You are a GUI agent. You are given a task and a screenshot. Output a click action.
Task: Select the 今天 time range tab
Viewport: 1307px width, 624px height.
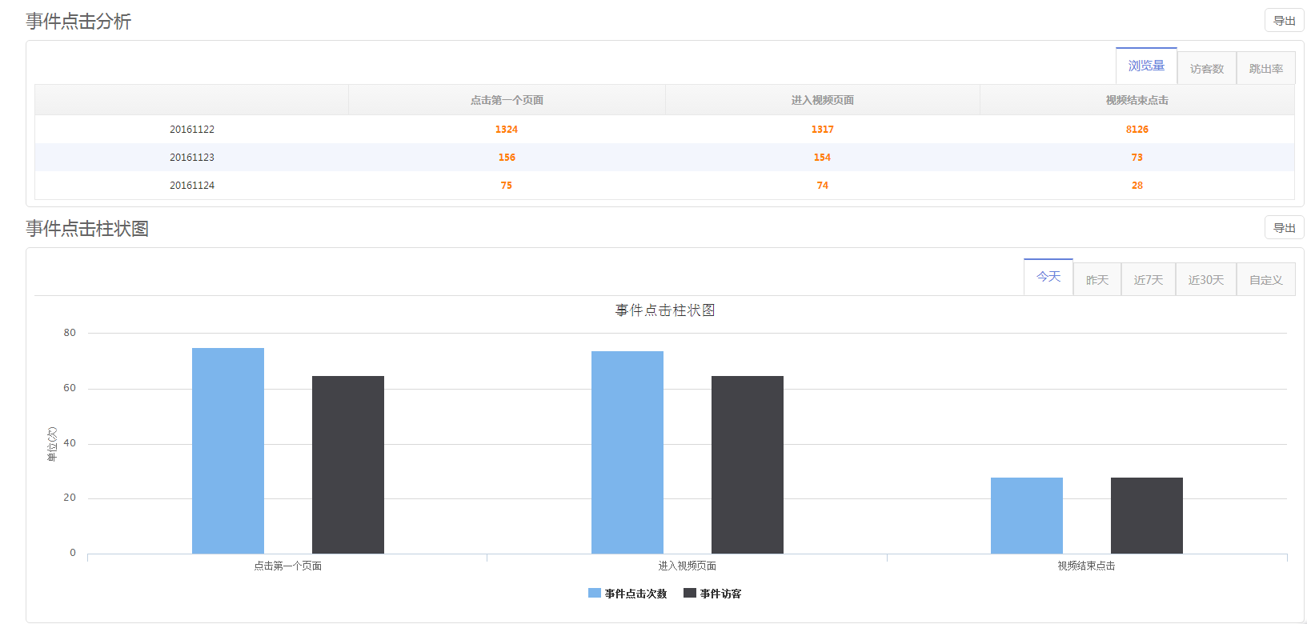(1048, 277)
